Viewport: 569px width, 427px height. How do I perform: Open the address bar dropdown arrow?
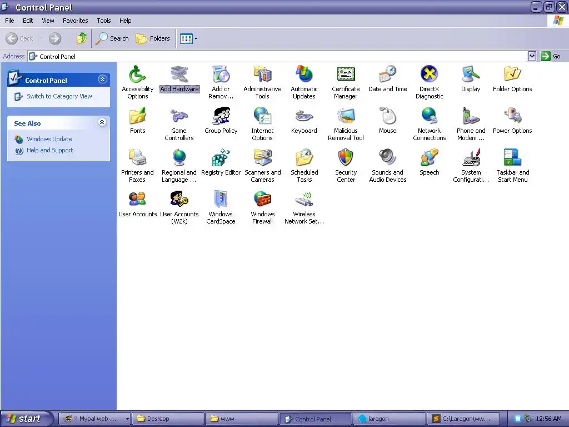click(532, 56)
